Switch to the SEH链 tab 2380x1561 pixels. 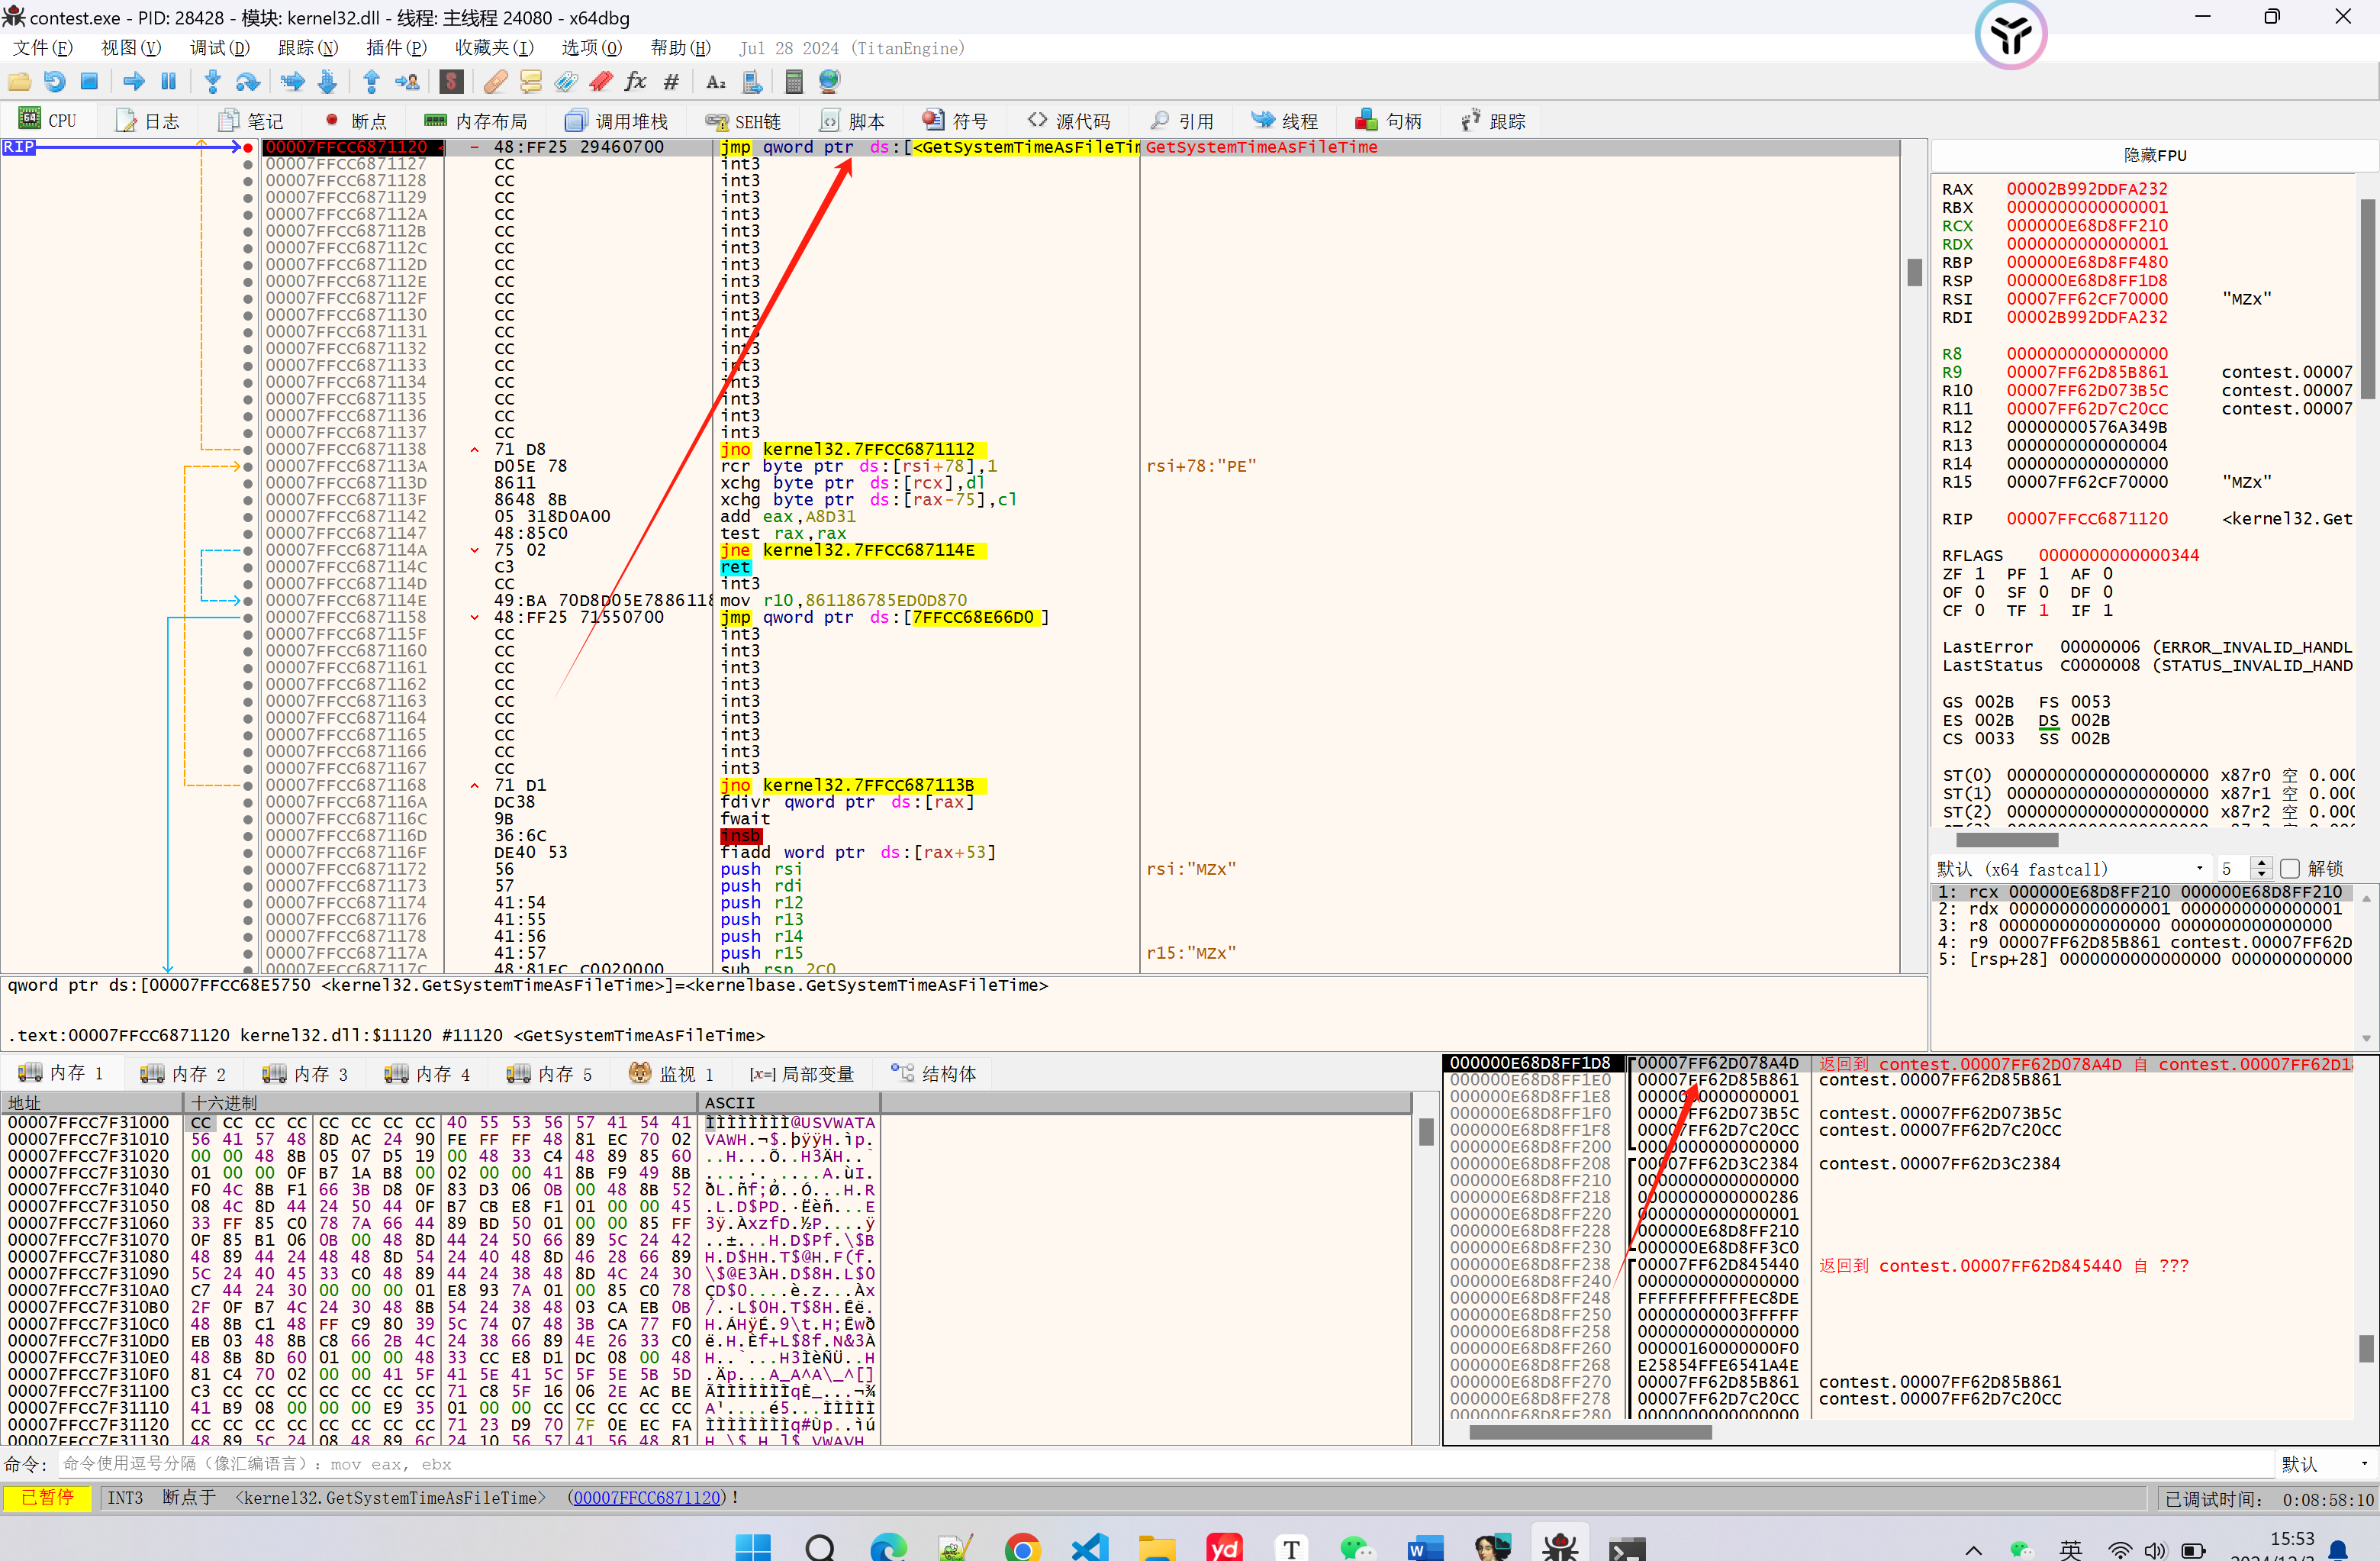point(743,121)
